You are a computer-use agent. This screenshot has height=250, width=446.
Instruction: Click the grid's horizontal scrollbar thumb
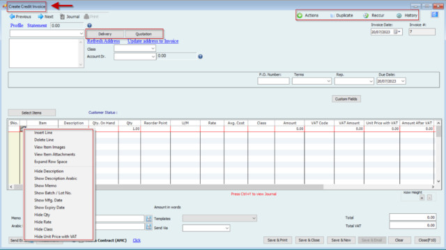169,187
